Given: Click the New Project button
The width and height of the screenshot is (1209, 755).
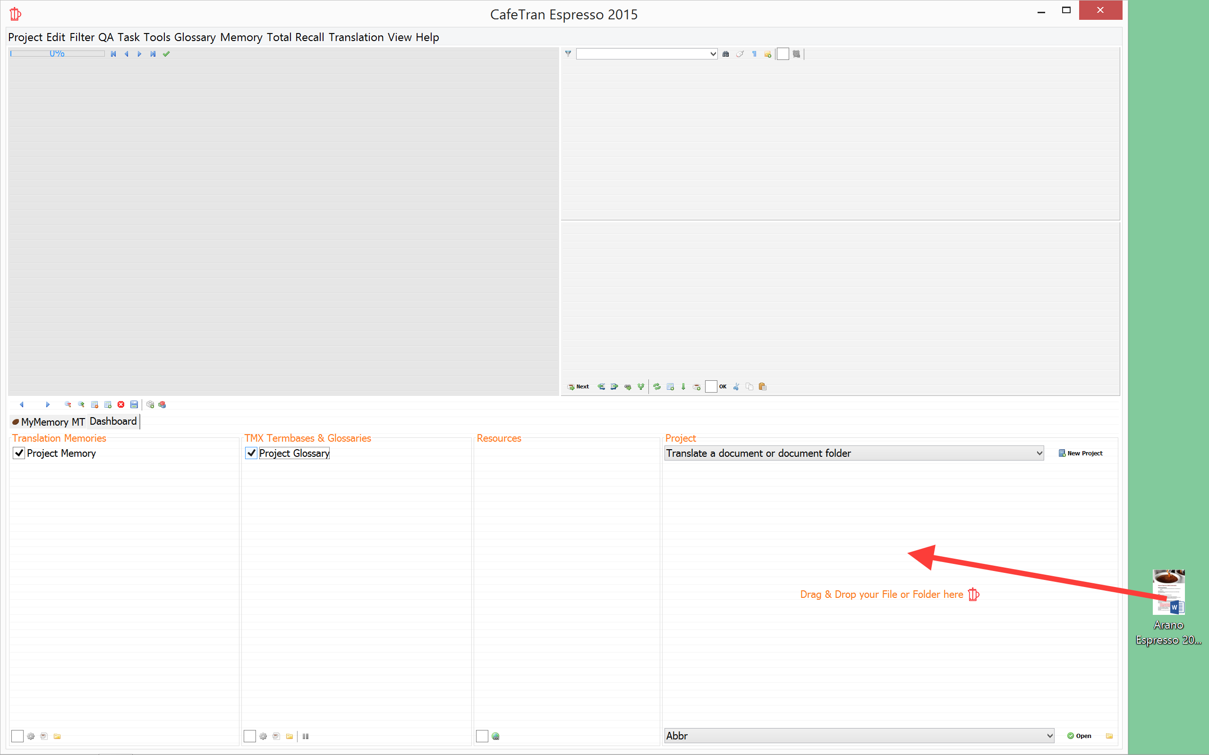Looking at the screenshot, I should coord(1081,453).
